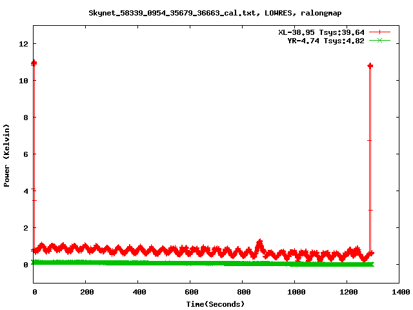413x310 pixels.
Task: Click the plot title starting "Skynet_58339_0954"
Action: click(x=215, y=13)
